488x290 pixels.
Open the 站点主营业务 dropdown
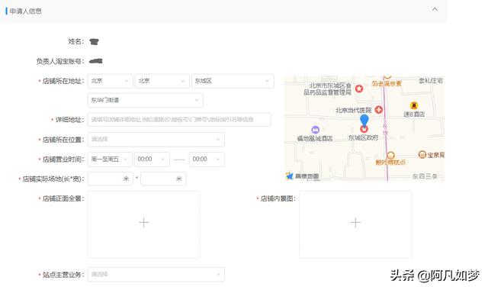156,275
